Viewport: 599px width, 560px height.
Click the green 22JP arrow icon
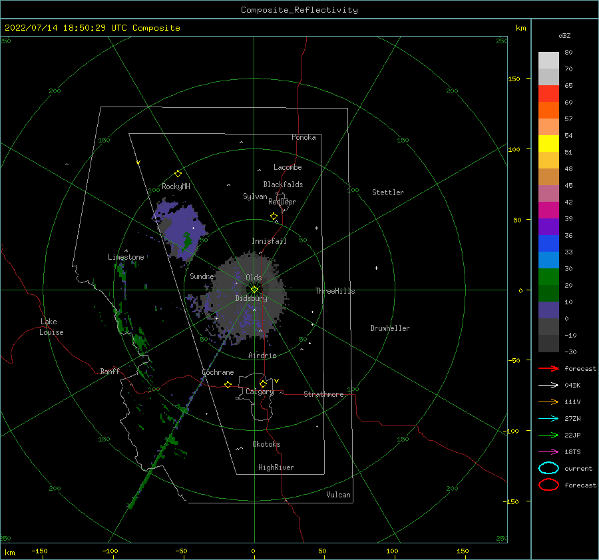tap(548, 435)
